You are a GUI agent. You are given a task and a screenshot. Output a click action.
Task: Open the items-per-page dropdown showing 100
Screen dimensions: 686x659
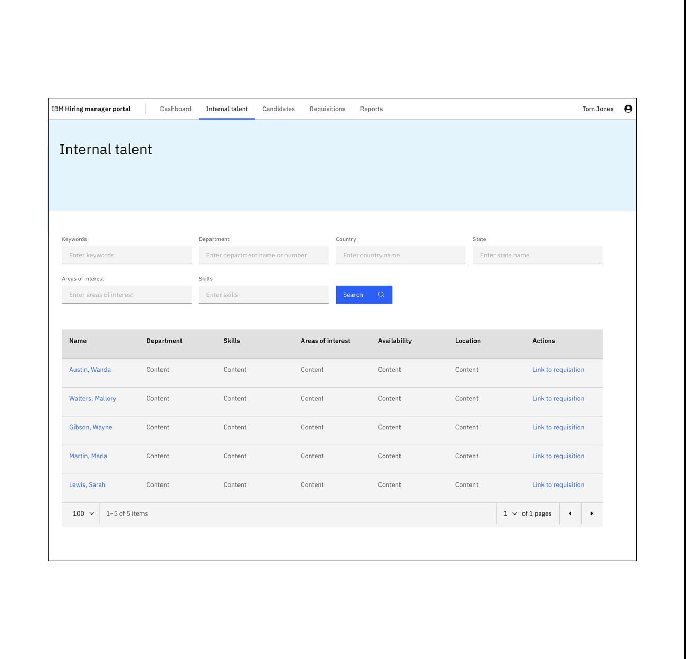click(81, 513)
